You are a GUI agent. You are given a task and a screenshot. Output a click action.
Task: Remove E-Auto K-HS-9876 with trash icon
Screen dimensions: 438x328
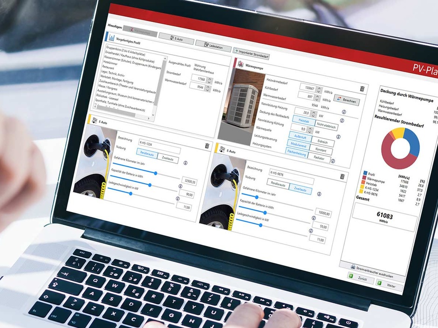342,177
